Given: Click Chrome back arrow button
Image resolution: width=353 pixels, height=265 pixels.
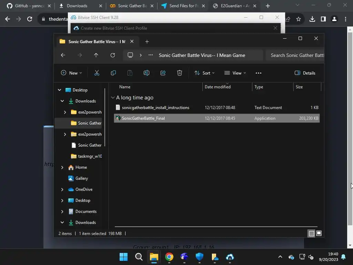Looking at the screenshot, I should click(8, 19).
